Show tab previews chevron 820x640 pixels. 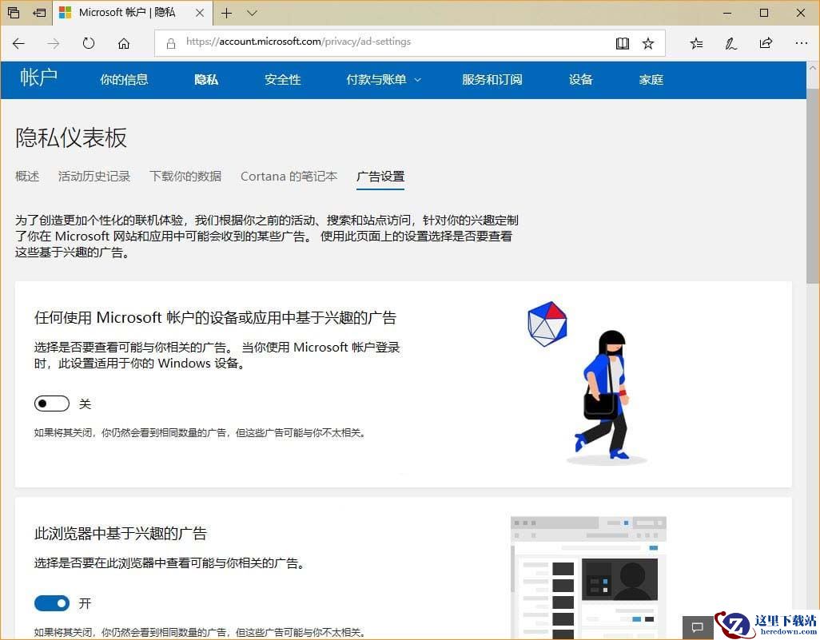tap(252, 13)
